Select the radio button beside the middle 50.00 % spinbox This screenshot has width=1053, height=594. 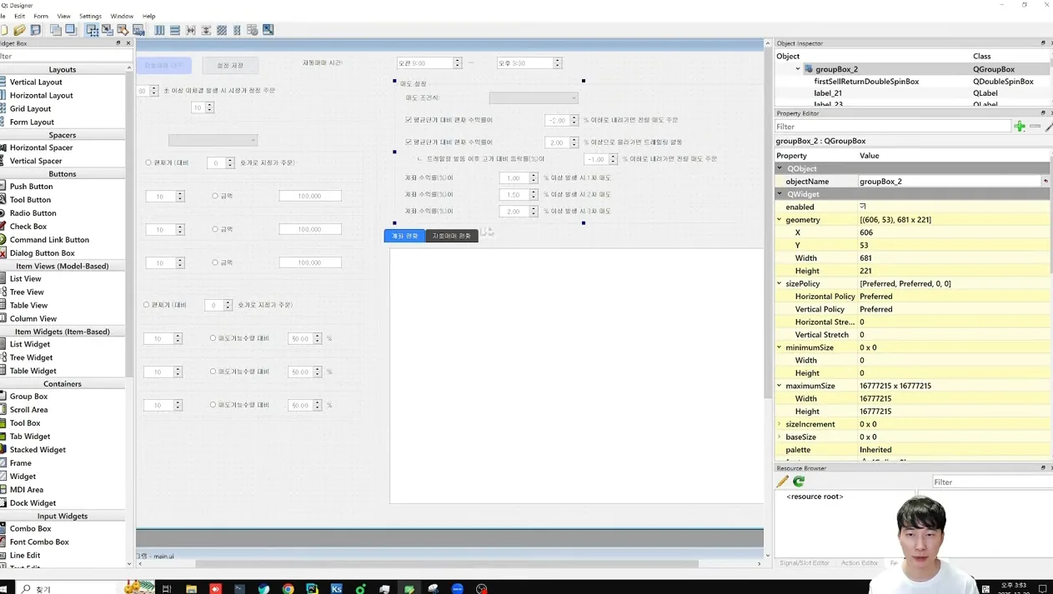tap(213, 372)
